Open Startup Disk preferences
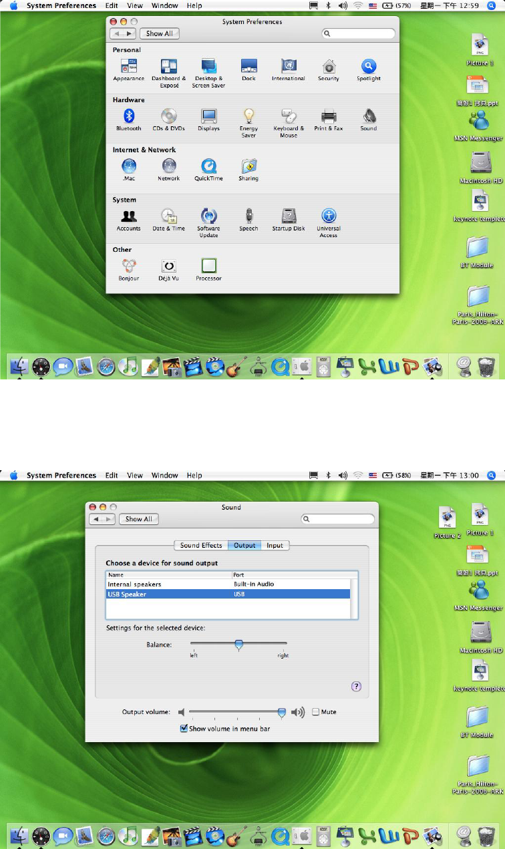The width and height of the screenshot is (505, 849). click(289, 220)
